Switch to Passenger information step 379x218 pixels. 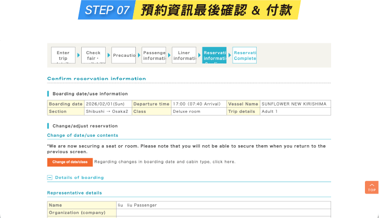pyautogui.click(x=154, y=55)
